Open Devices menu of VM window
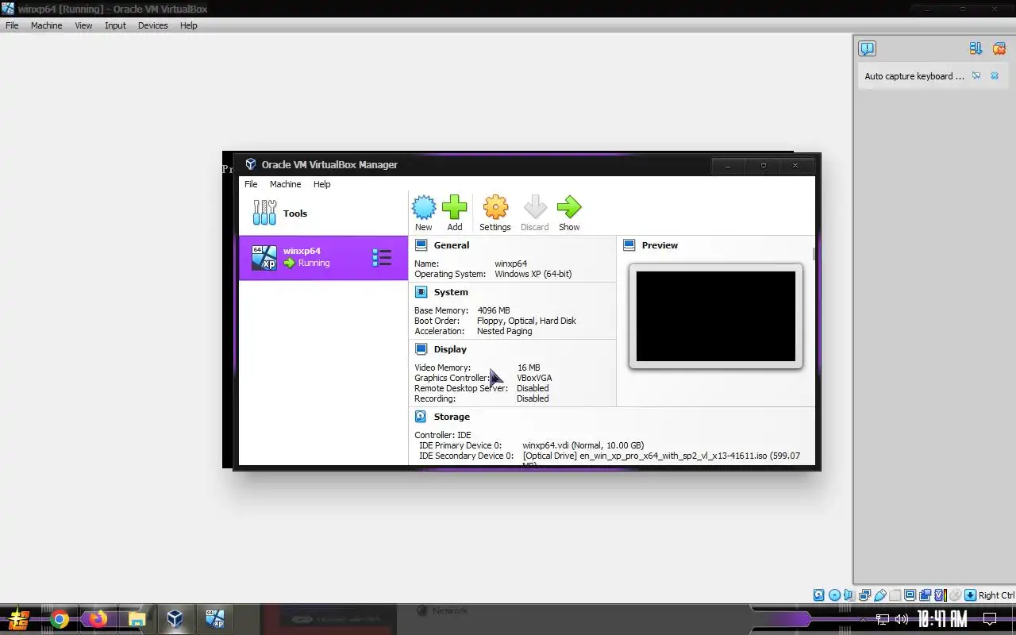1016x635 pixels. coord(152,25)
